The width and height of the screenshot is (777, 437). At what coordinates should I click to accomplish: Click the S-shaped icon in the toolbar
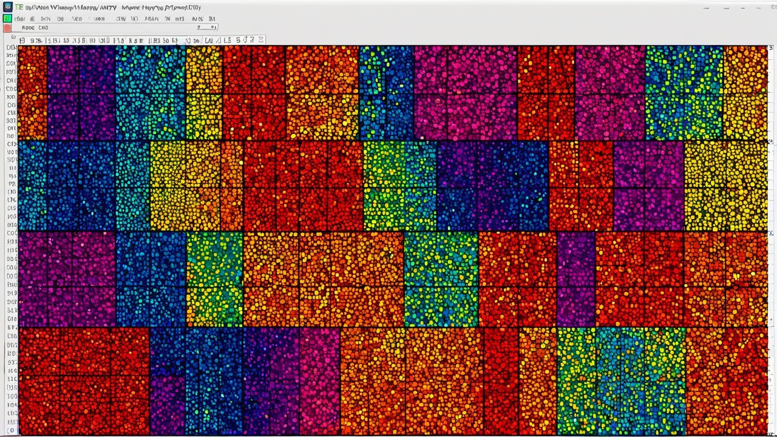[x=239, y=40]
